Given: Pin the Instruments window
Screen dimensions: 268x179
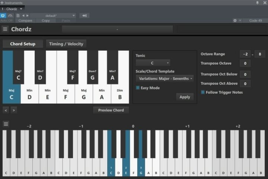Looking at the screenshot, I should pyautogui.click(x=258, y=3).
